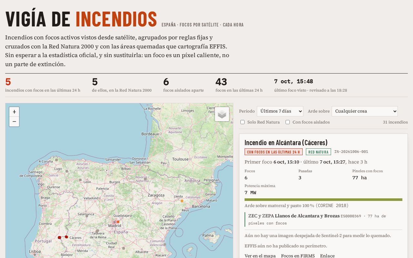Click the "31 incendios" count

(x=395, y=122)
